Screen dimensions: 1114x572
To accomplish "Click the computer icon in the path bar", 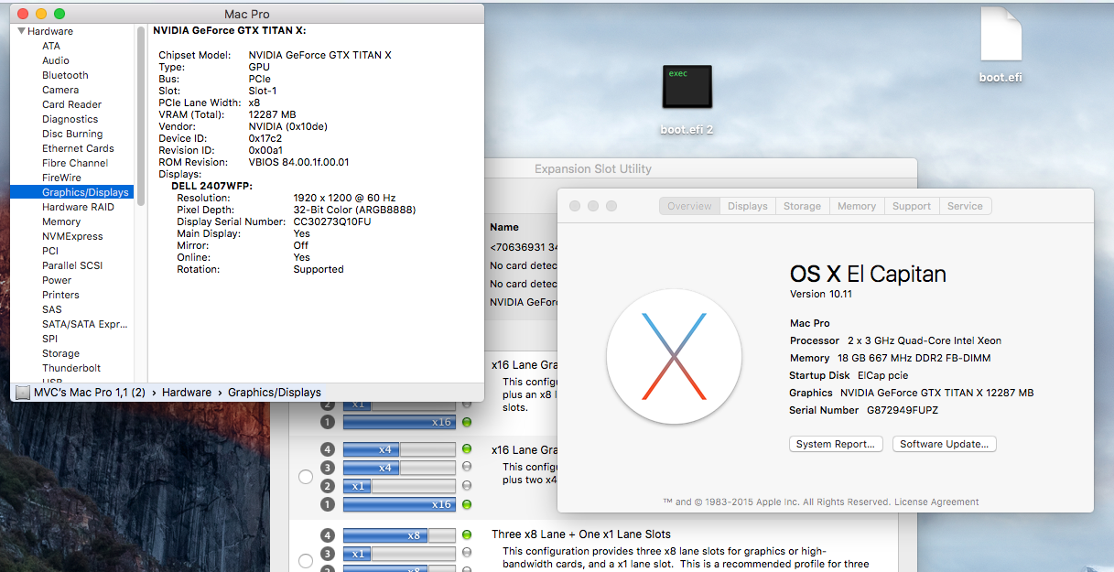I will point(23,392).
